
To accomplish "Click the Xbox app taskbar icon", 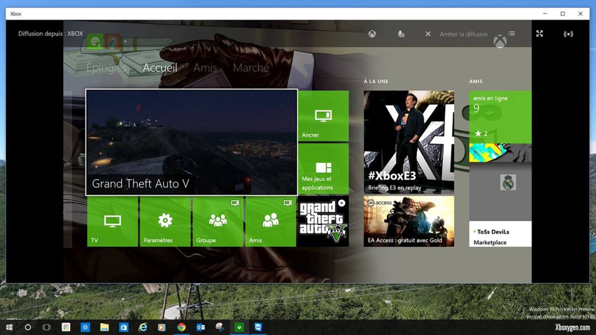I will coord(239,327).
